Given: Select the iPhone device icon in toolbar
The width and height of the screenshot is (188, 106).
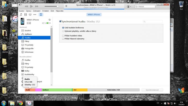Looking at the screenshot, I should pyautogui.click(x=41, y=15).
